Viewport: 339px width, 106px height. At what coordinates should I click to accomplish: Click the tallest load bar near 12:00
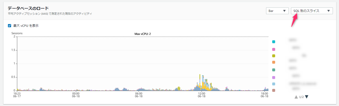[200, 82]
